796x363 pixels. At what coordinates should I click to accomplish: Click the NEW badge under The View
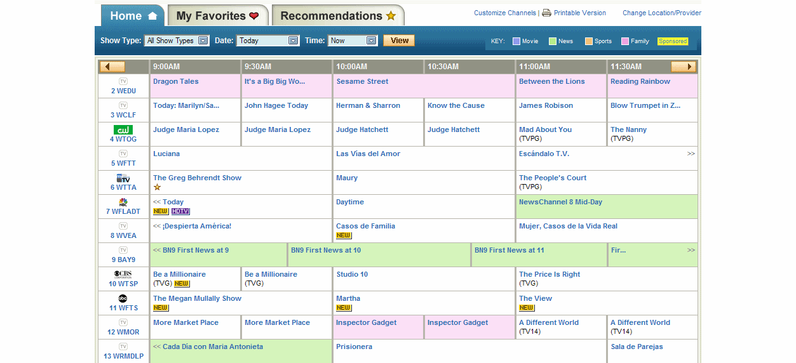click(x=527, y=308)
